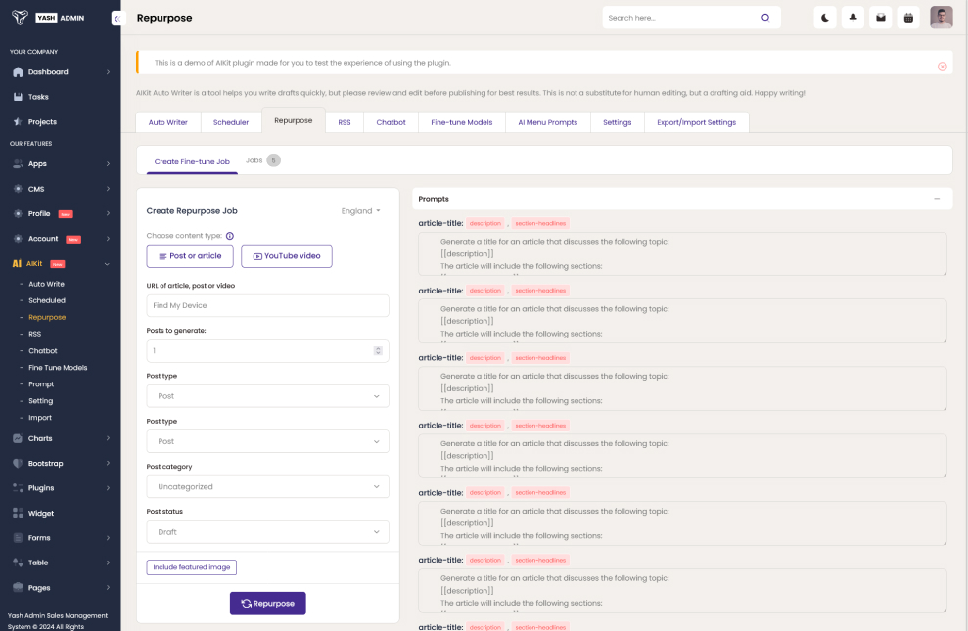The image size is (968, 631).
Task: Focus the Search here field
Action: point(682,18)
